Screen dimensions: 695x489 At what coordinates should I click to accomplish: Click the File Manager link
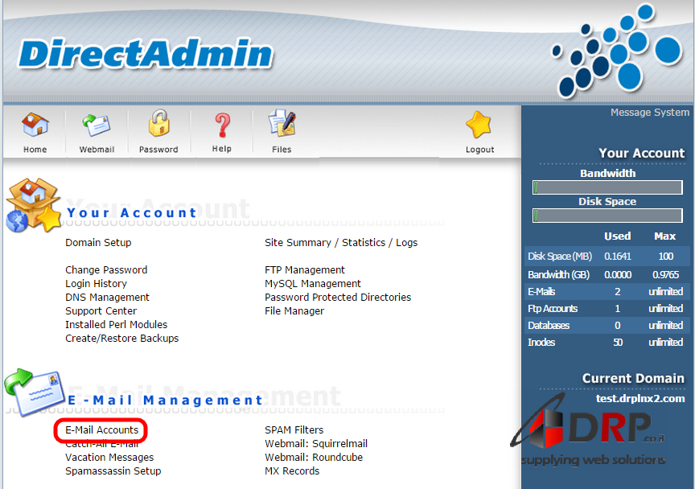coord(294,311)
